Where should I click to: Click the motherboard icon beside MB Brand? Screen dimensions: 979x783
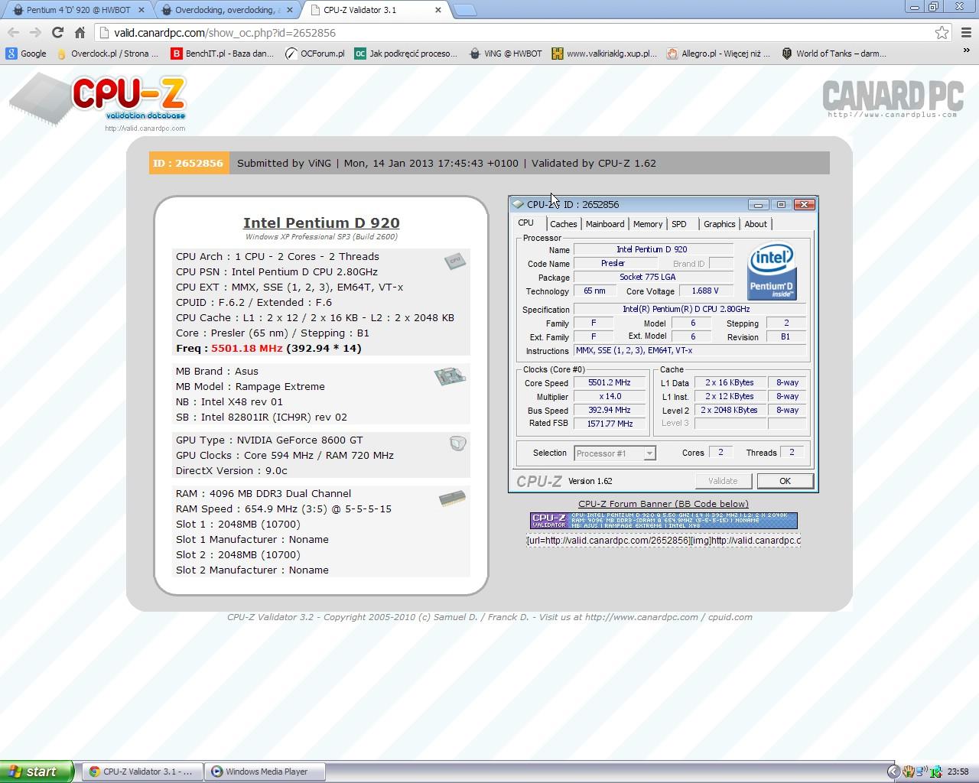(x=450, y=376)
